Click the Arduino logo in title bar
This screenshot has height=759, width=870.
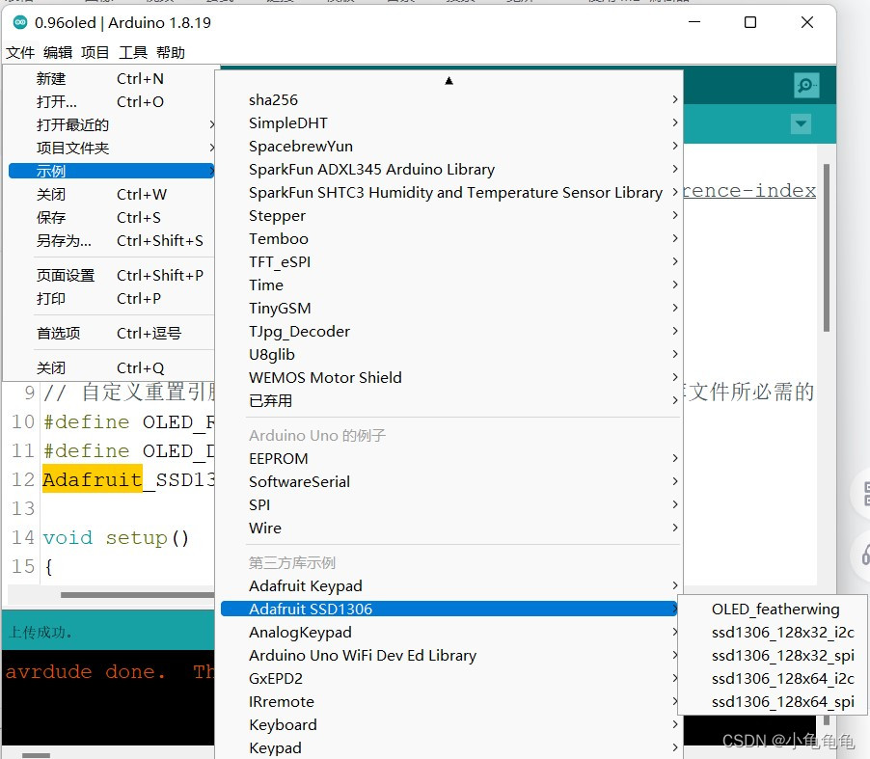pos(20,22)
